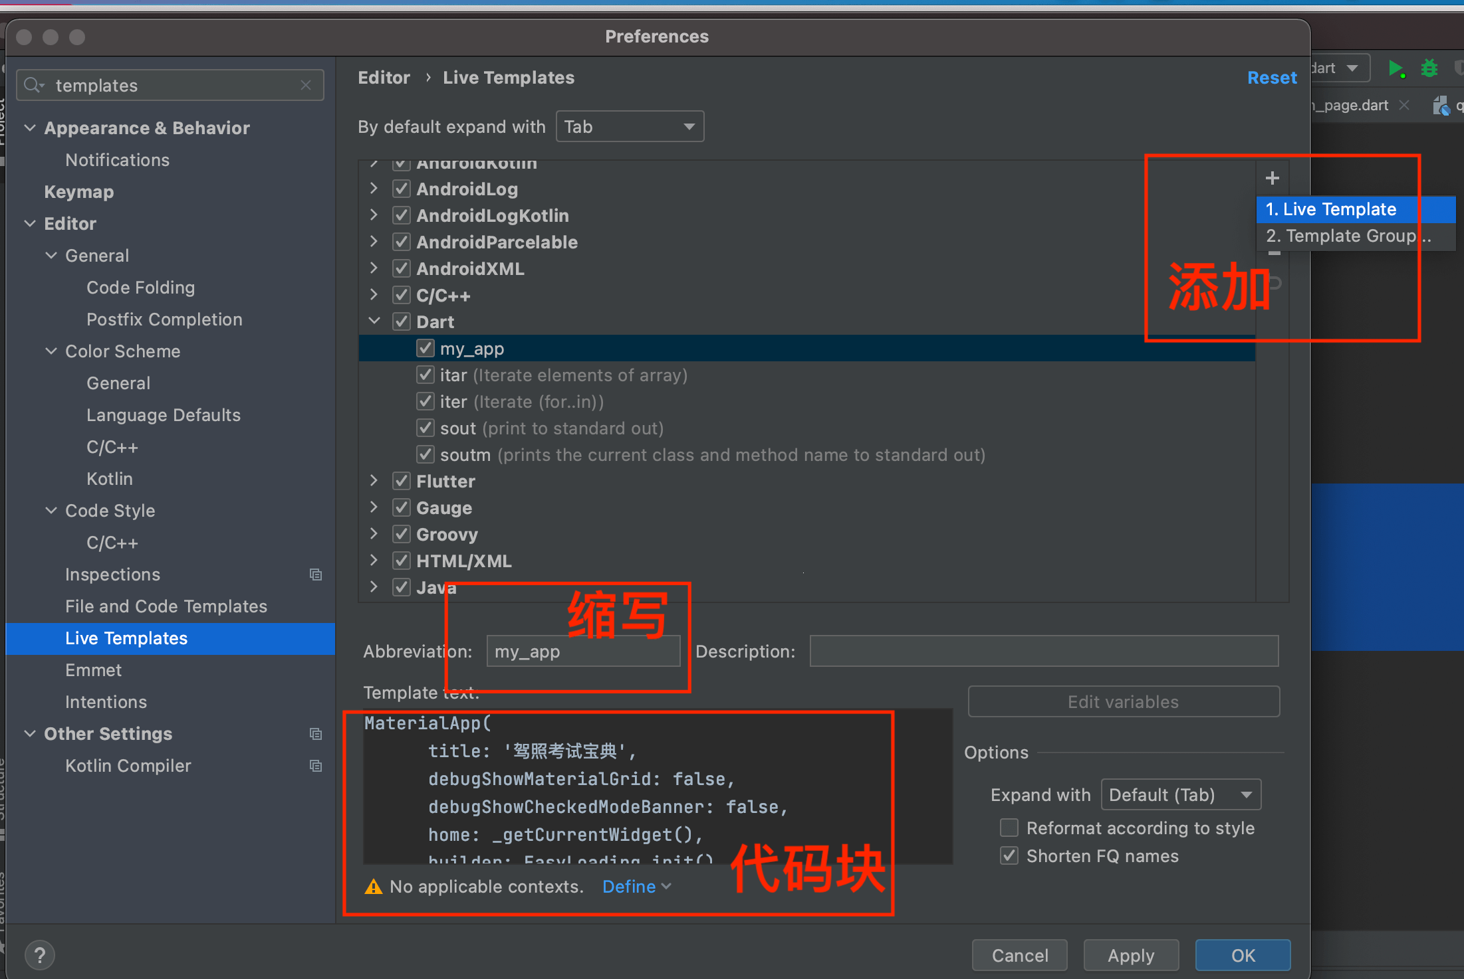Disable Shorten FQ names option
The height and width of the screenshot is (979, 1464).
tap(1009, 855)
